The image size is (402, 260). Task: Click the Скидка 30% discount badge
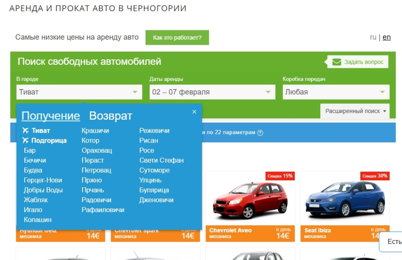(375, 176)
